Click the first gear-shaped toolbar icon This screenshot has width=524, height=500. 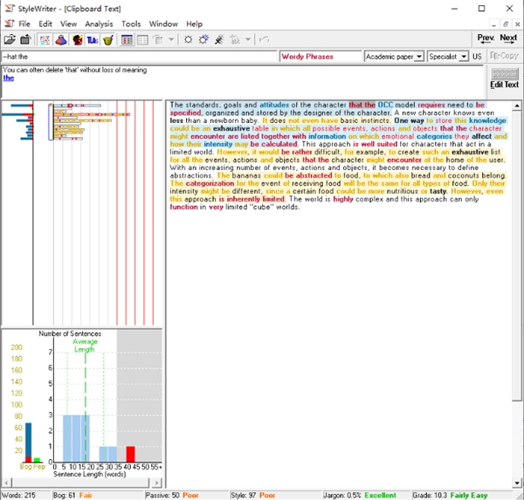(188, 39)
